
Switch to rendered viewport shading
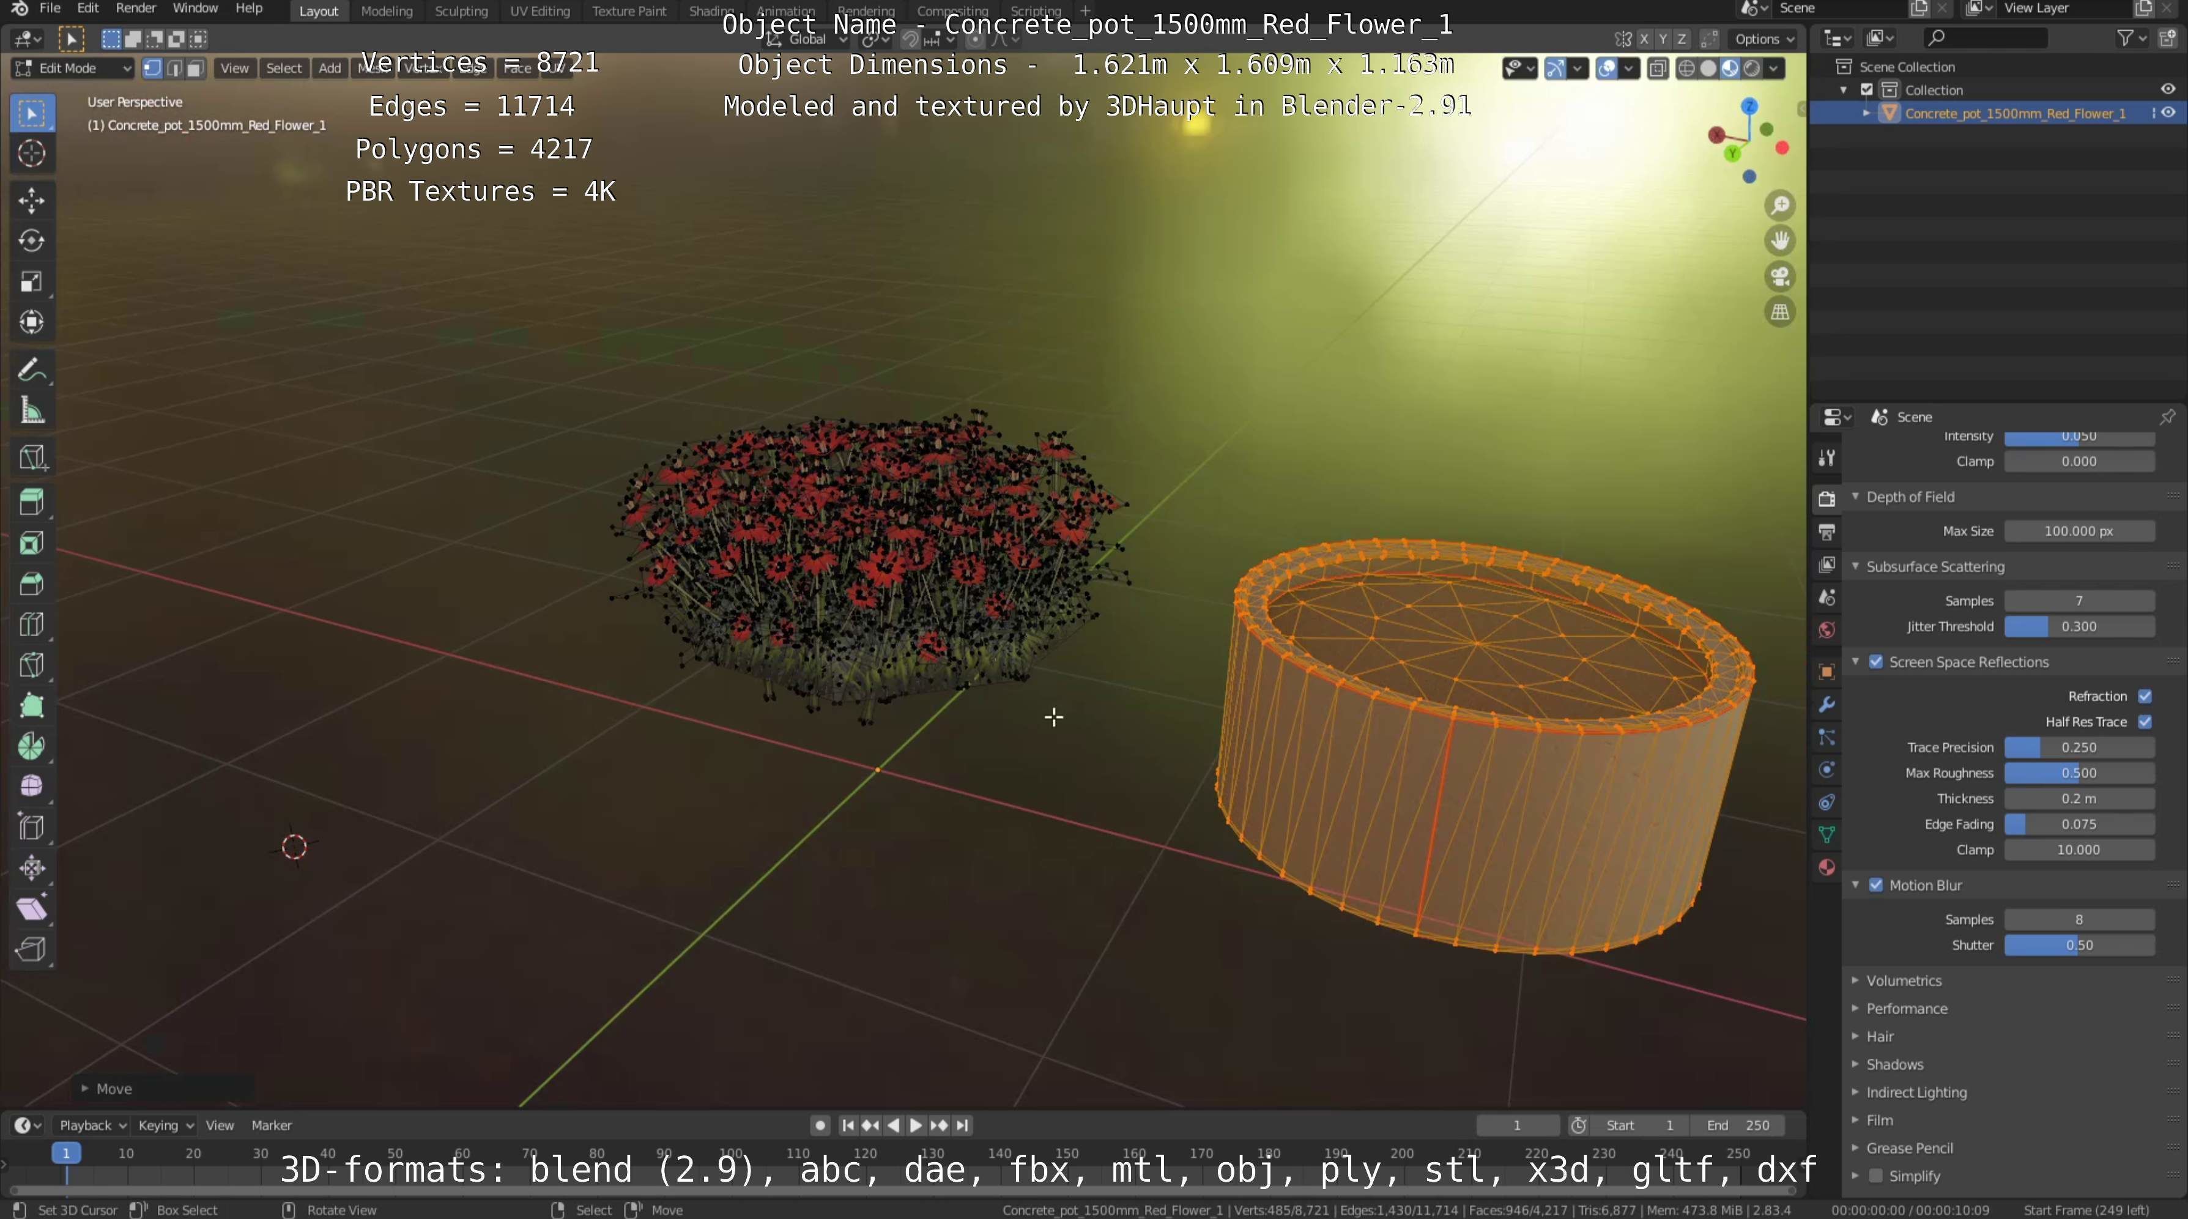[1751, 69]
